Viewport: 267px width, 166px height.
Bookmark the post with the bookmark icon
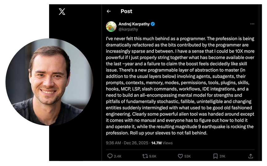(215, 156)
